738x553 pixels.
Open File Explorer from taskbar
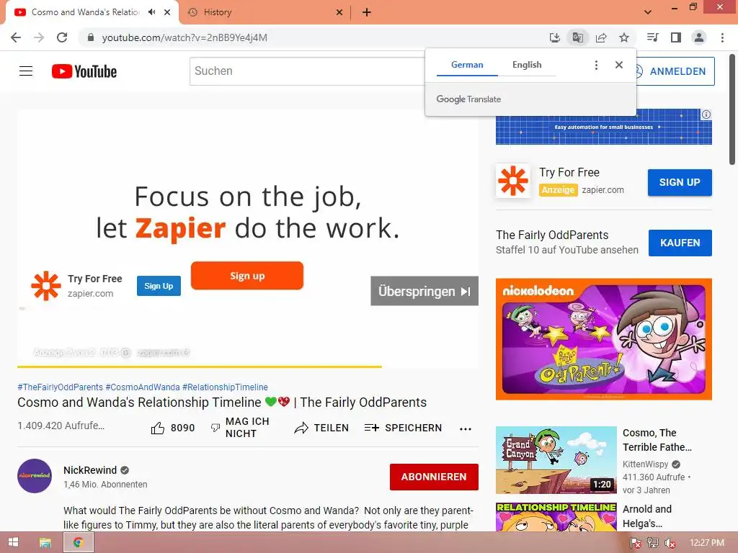click(x=45, y=543)
